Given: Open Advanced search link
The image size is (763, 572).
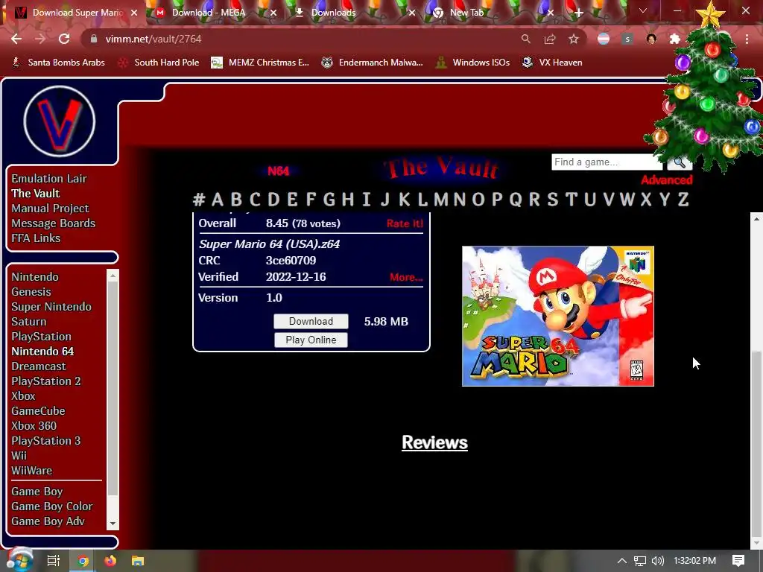Looking at the screenshot, I should point(667,180).
